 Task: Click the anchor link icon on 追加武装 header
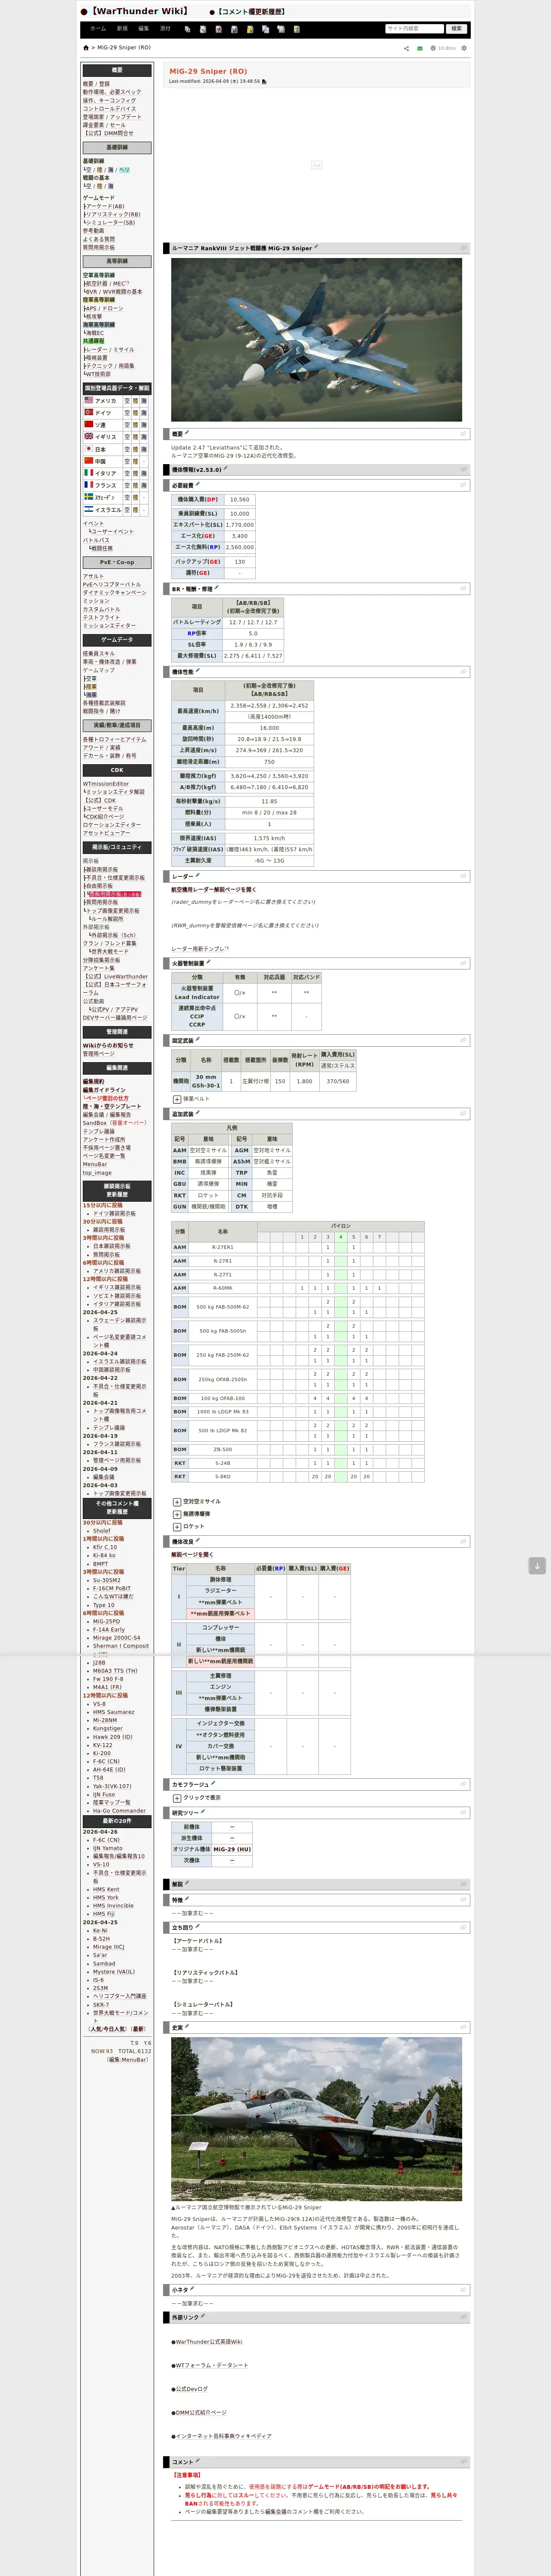coord(463,1114)
